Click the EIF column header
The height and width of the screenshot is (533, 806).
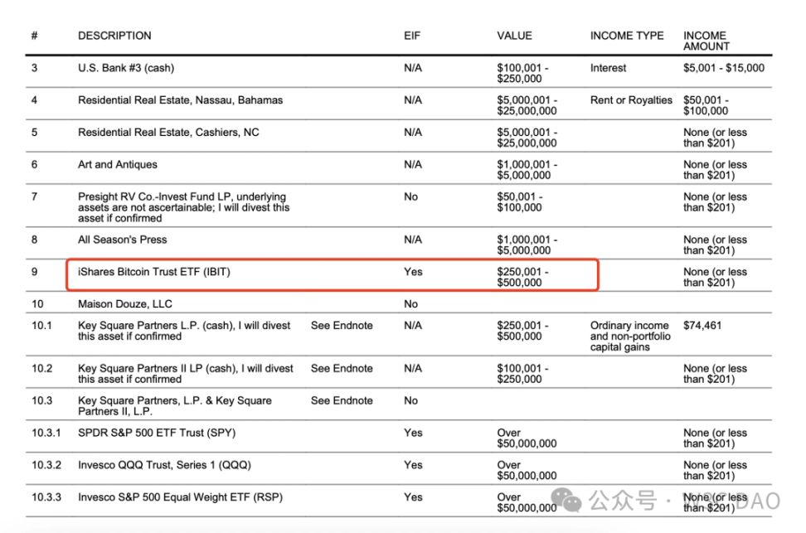tap(412, 36)
